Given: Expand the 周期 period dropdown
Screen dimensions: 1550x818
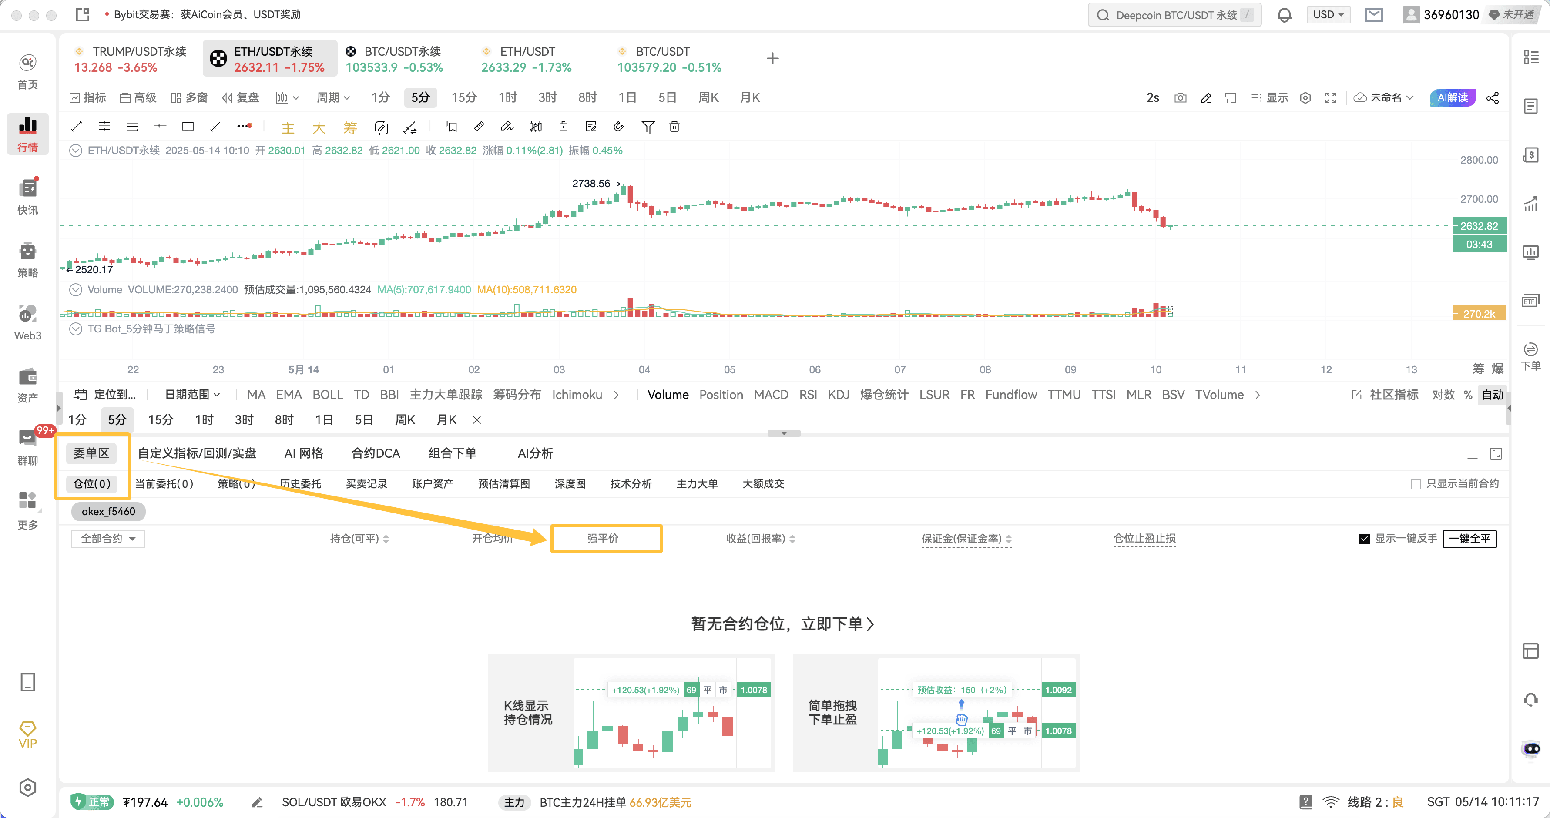Looking at the screenshot, I should [x=333, y=97].
